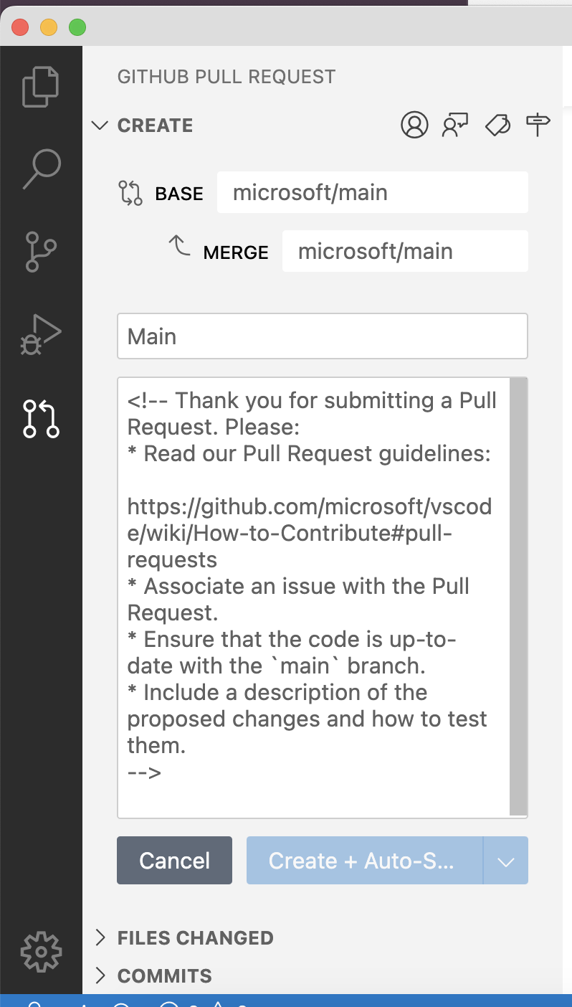
Task: Collapse the CREATE section
Action: point(100,125)
